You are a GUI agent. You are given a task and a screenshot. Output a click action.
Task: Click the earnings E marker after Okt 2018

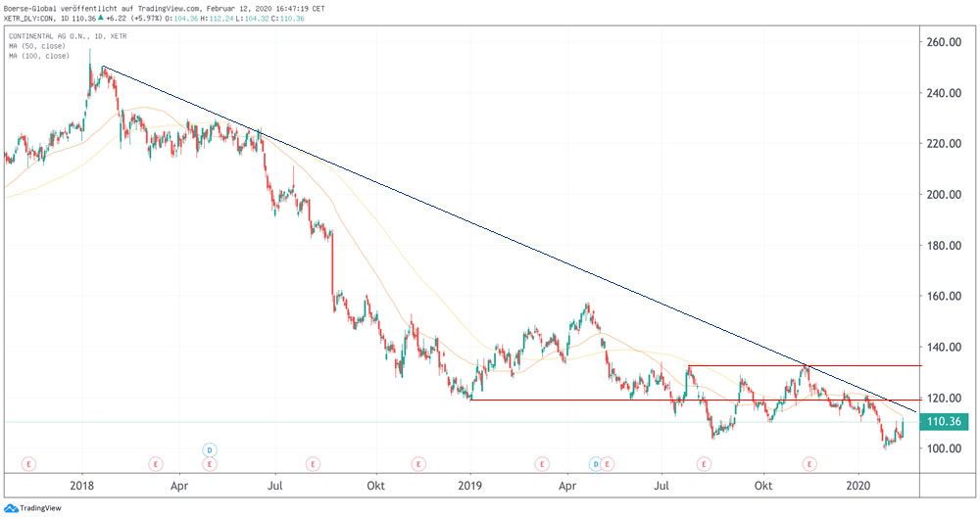(x=418, y=464)
